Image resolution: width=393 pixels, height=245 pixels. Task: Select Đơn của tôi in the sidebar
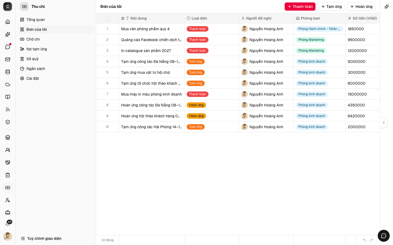pos(56,29)
